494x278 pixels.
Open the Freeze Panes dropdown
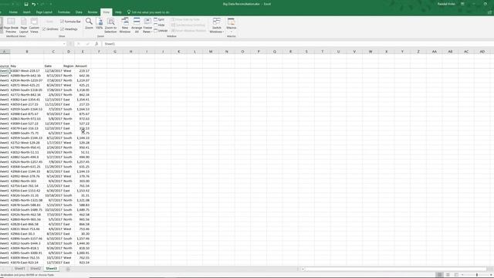click(x=147, y=25)
